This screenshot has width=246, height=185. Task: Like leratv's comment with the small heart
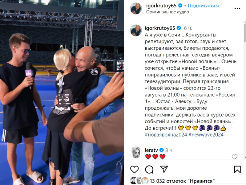pos(235,157)
